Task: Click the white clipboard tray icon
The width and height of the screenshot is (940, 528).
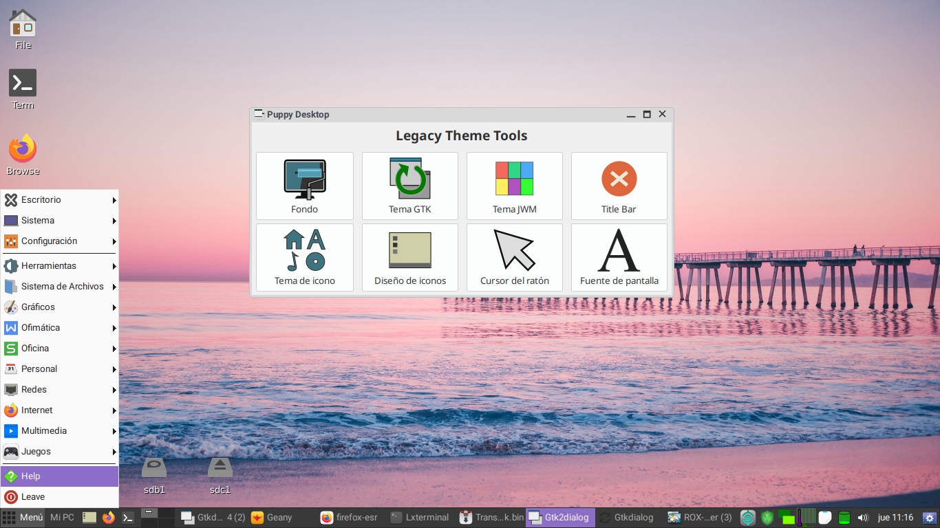Action: coord(825,518)
